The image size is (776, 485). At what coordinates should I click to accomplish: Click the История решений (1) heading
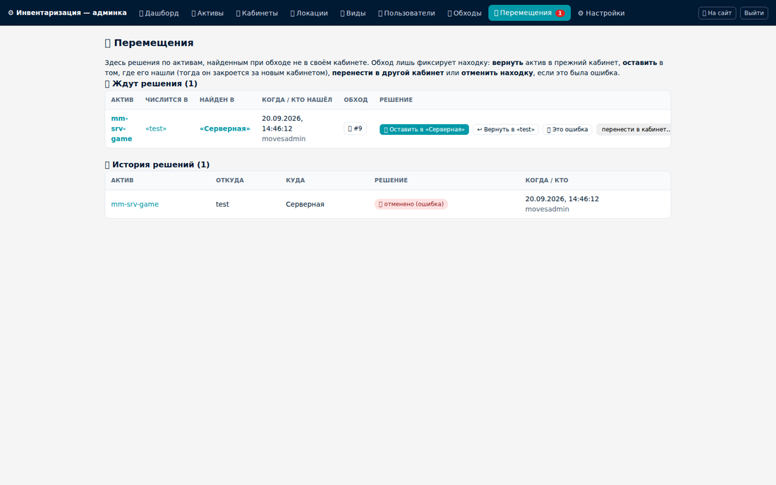click(157, 164)
